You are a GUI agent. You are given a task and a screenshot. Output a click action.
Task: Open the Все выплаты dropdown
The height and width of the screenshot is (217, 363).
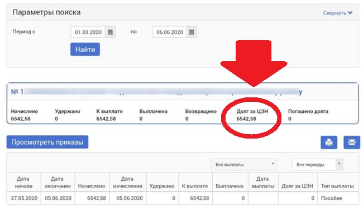click(x=243, y=165)
